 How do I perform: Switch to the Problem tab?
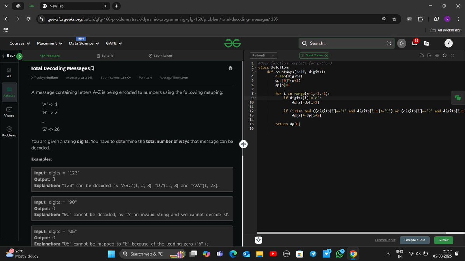(50, 56)
